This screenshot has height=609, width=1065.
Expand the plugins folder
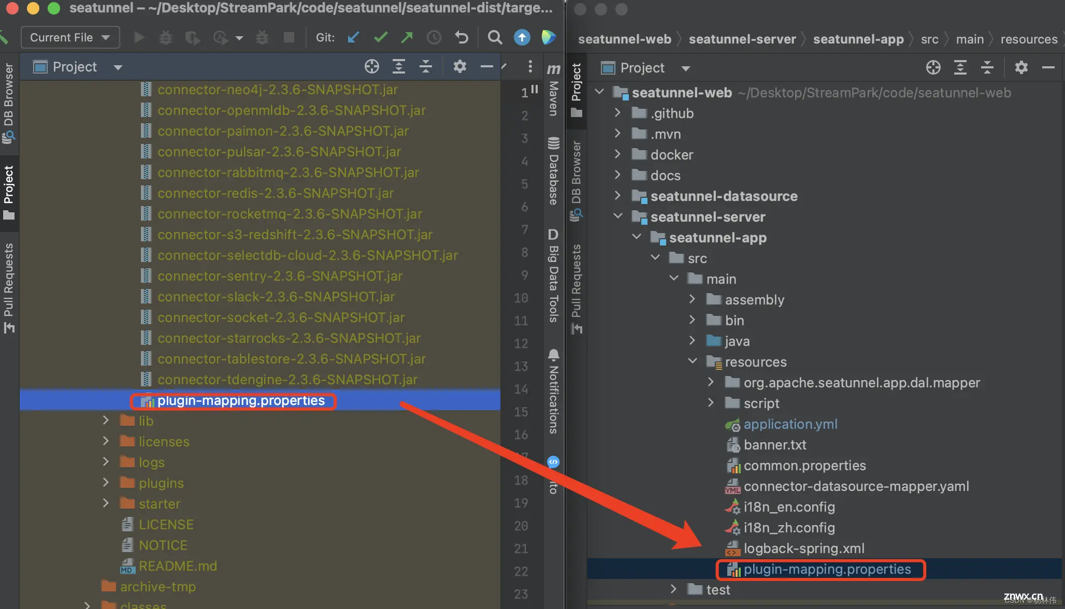[106, 482]
